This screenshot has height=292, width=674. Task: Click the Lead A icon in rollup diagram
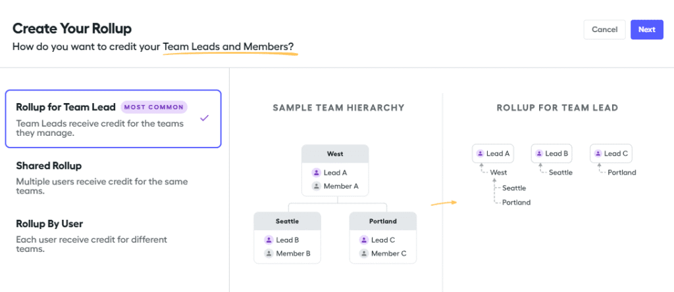(479, 154)
